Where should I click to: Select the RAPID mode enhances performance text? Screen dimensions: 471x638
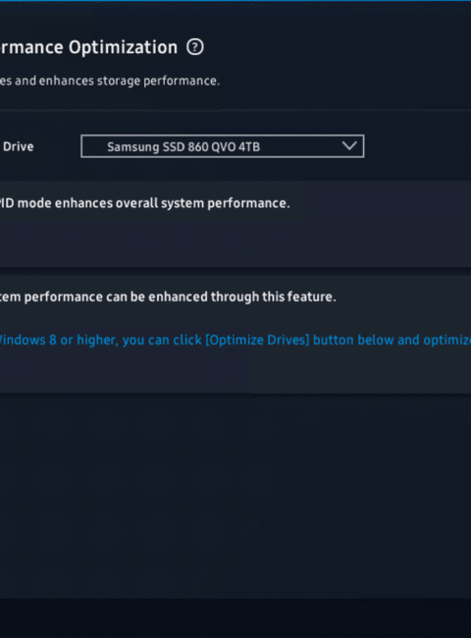pos(145,203)
